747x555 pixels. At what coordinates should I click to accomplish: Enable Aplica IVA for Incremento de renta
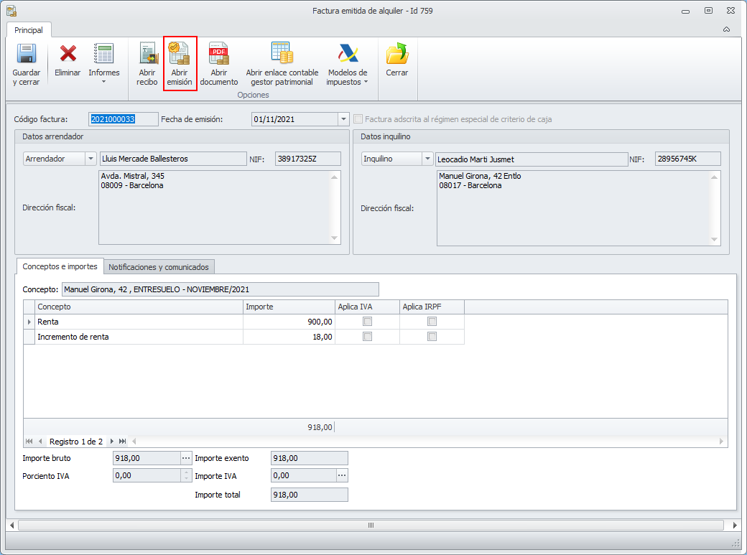pos(368,337)
